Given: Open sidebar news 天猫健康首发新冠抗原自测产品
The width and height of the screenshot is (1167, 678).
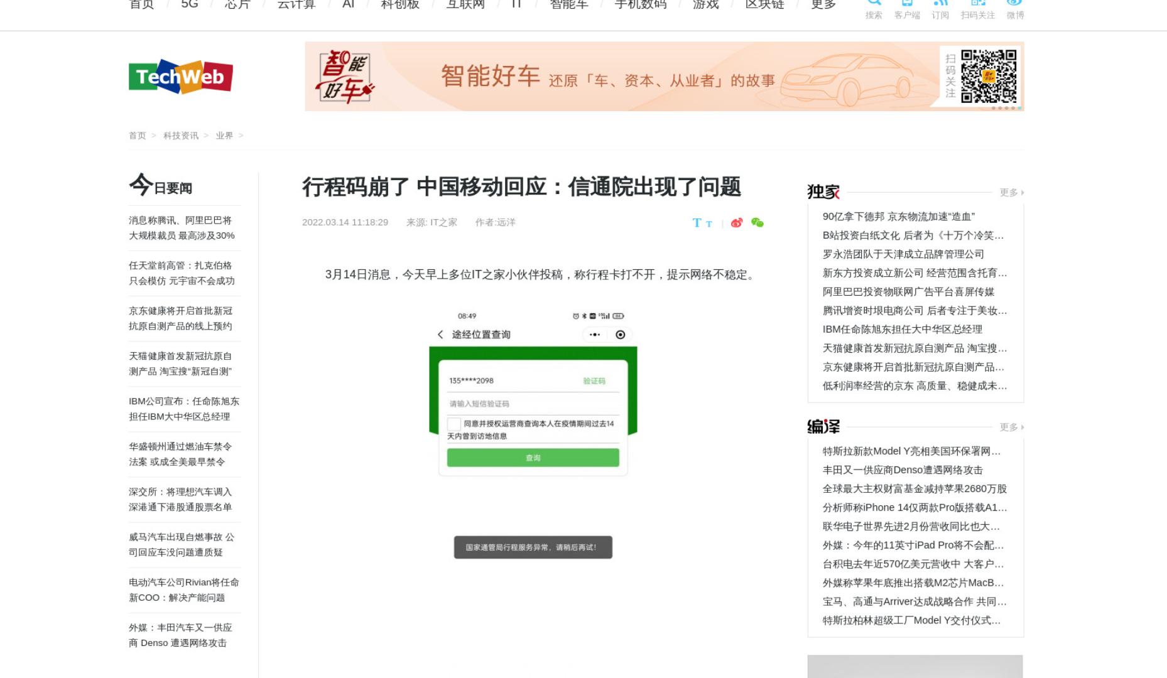Looking at the screenshot, I should pos(180,363).
